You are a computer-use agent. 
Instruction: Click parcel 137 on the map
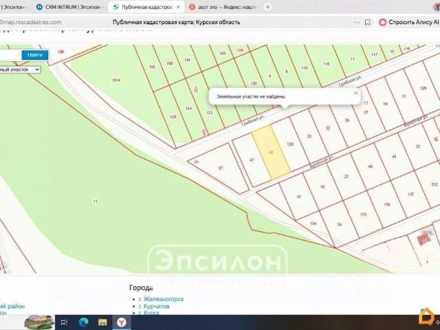point(410,194)
